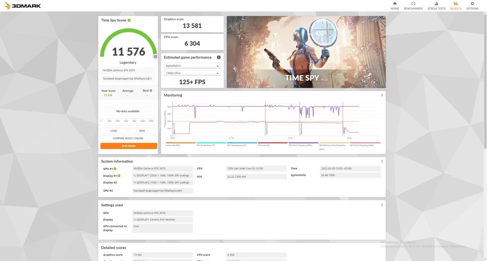Screen dimensions: 487x261
Task: Click the GPU #1 NVIDIA GeForce RTX 3070 field
Action: click(x=162, y=168)
